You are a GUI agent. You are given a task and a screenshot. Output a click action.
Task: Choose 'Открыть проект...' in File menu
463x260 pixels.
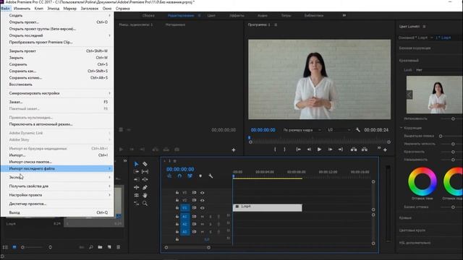(56, 22)
